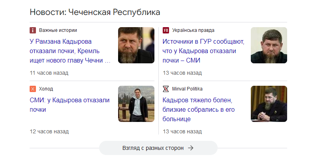329x166 pixels.
Task: Click the Важные истории source icon
Action: coord(33,30)
